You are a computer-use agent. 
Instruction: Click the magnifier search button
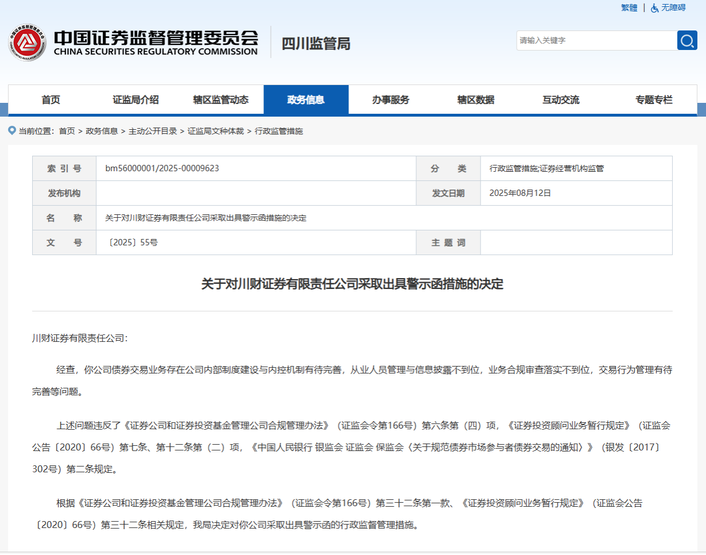pos(687,40)
